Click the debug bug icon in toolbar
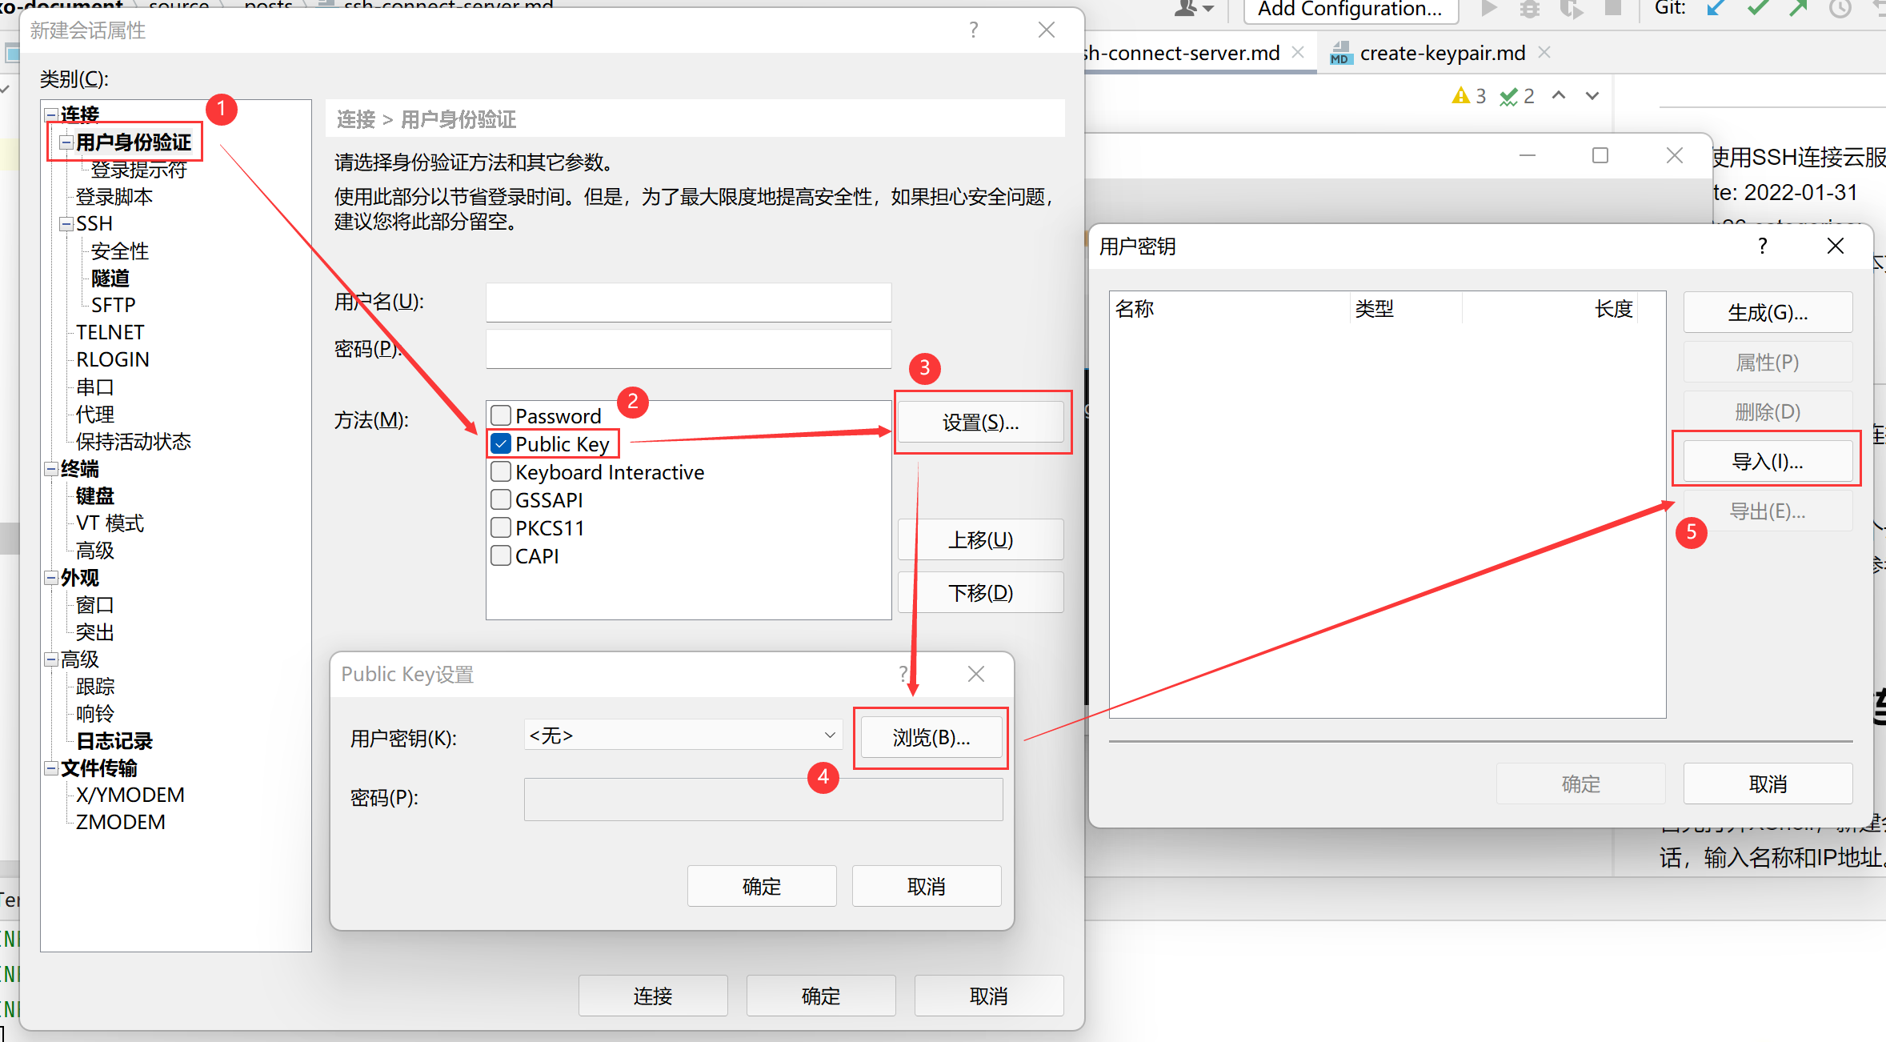 [x=1529, y=9]
